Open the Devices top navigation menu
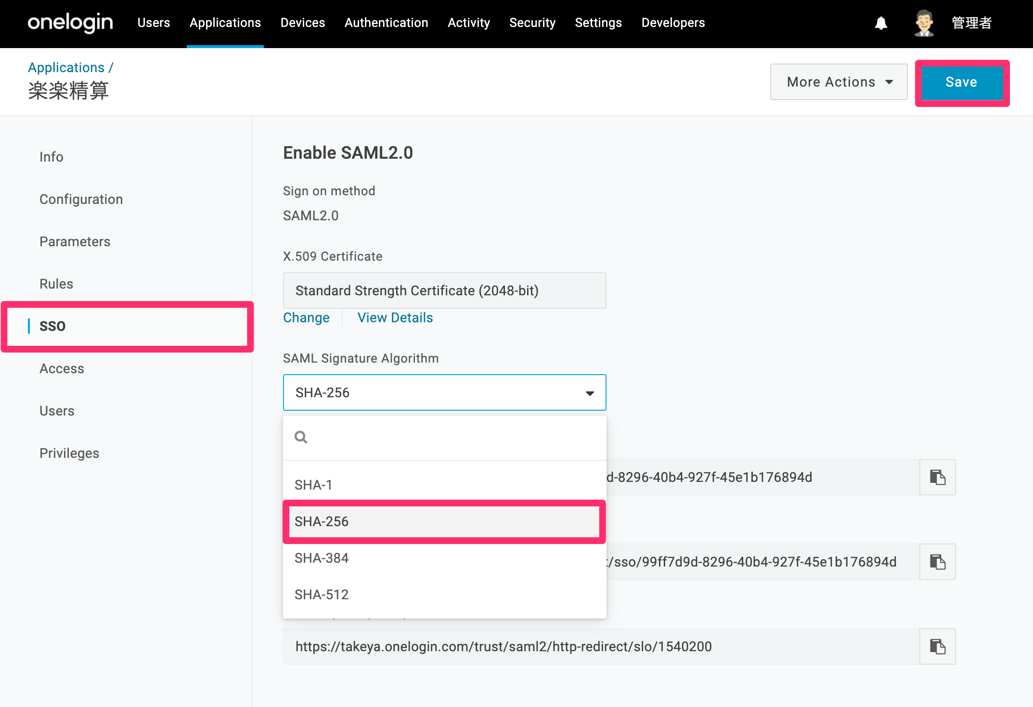 302,23
